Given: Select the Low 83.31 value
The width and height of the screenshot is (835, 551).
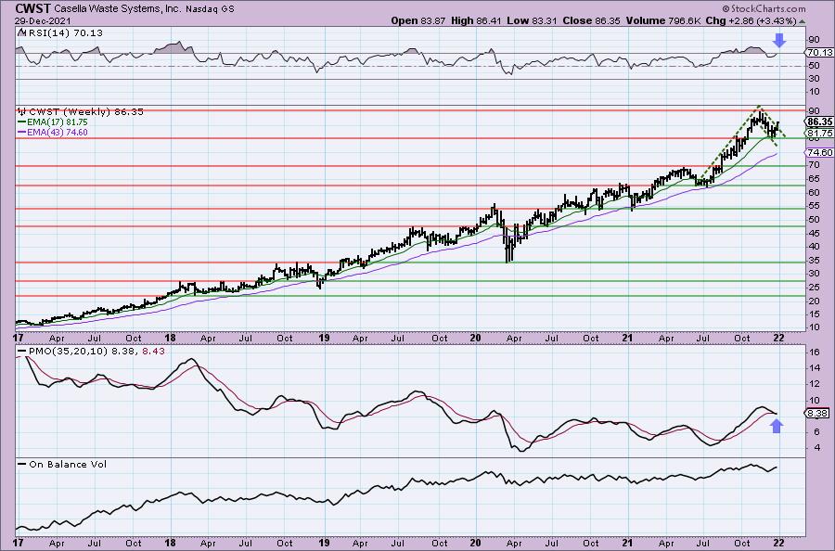Looking at the screenshot, I should tap(530, 20).
